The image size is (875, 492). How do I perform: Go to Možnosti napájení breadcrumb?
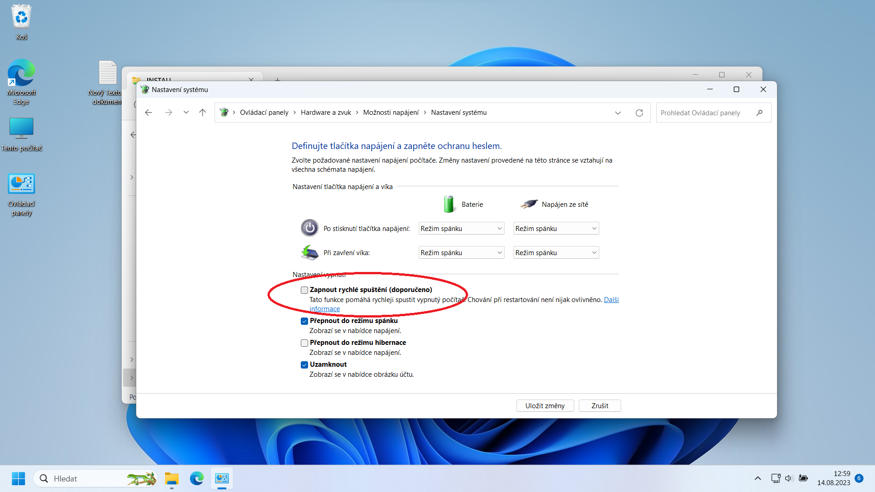pos(391,113)
